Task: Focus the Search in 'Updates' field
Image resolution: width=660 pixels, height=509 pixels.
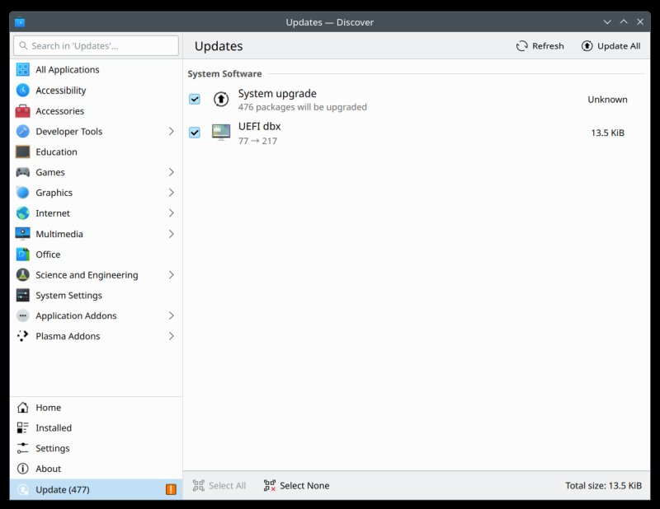Action: (96, 46)
